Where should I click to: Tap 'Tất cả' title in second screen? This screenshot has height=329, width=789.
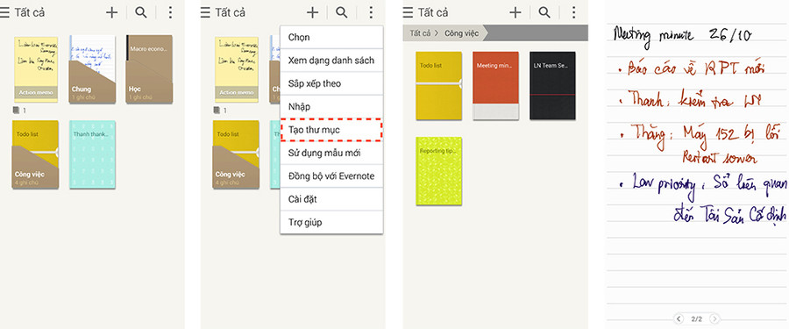(231, 12)
